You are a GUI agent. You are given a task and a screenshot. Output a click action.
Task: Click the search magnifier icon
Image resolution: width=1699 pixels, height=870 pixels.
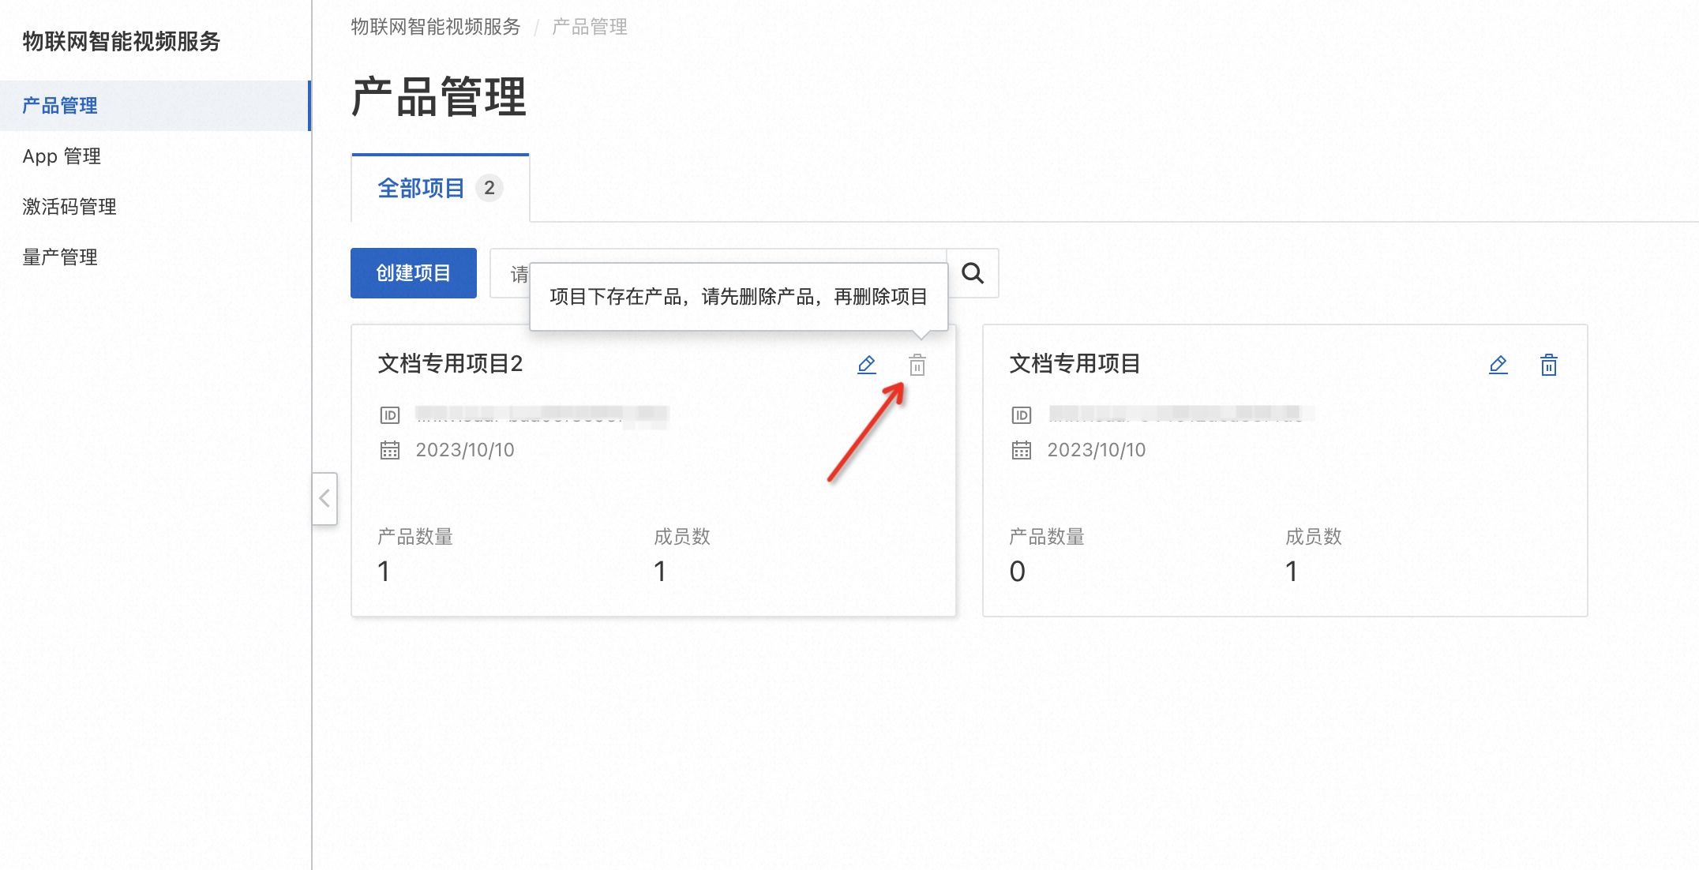click(973, 273)
